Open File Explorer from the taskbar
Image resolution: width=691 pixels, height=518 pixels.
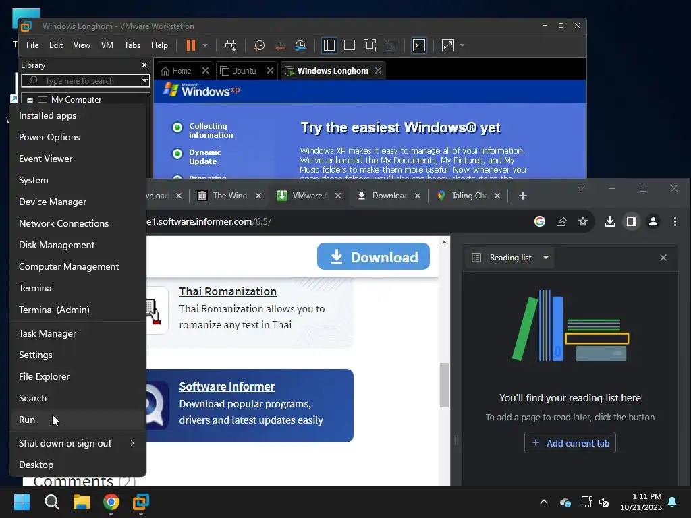(81, 502)
